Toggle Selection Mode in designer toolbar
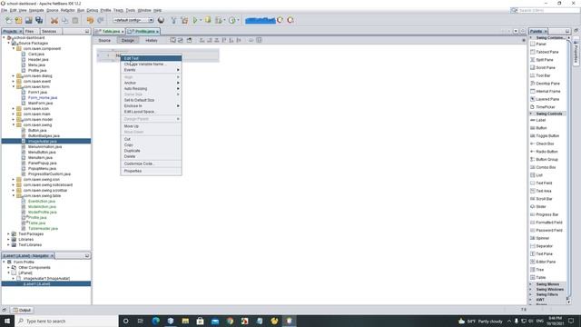The width and height of the screenshot is (581, 327). 173,40
